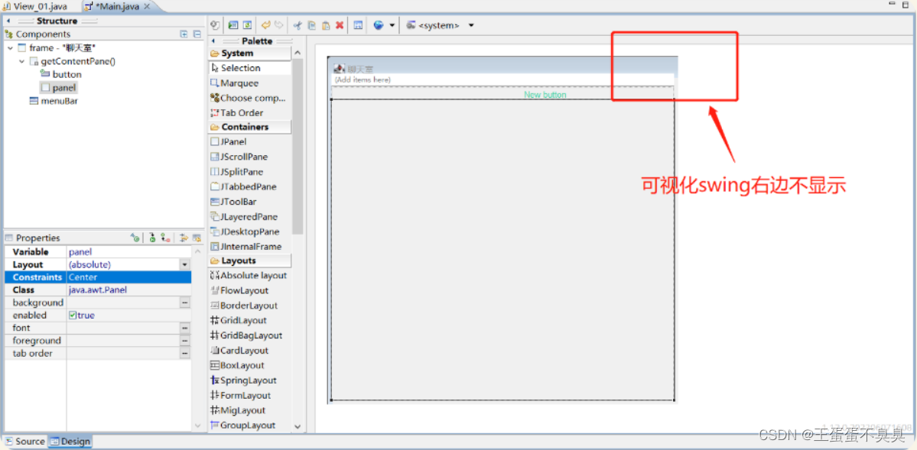917x450 pixels.
Task: Select the Selection tool in the Palette
Action: click(236, 67)
